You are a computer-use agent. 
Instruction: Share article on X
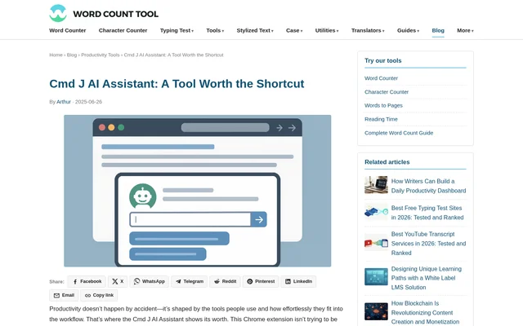pyautogui.click(x=118, y=281)
